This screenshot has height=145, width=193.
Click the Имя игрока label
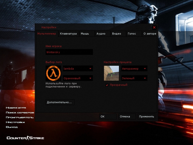coord(53,46)
